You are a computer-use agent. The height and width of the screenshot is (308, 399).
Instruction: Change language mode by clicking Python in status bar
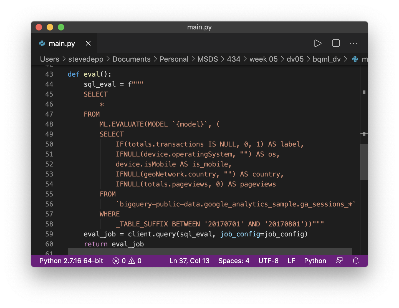coord(315,261)
